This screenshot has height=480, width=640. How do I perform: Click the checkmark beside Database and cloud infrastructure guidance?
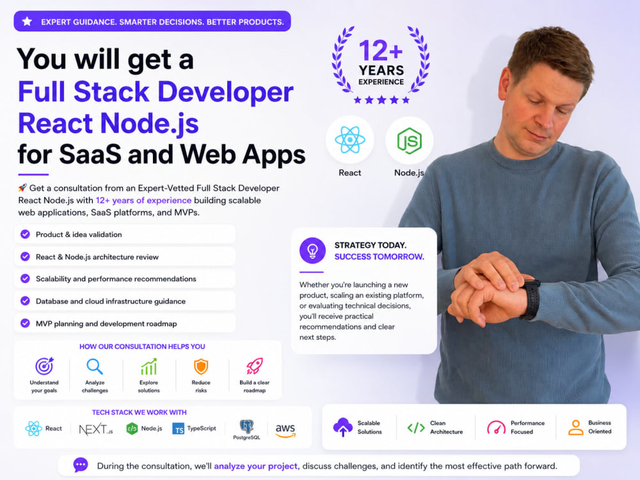click(26, 301)
